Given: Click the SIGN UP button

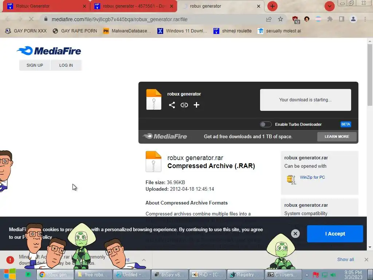Looking at the screenshot, I should (35, 65).
